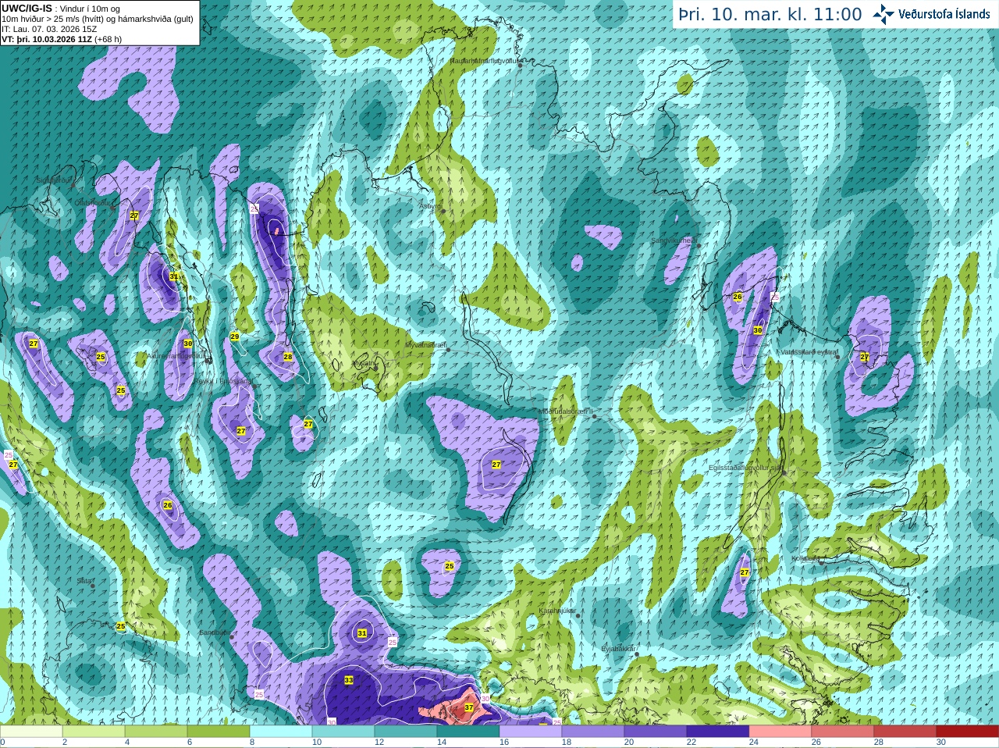Viewport: 999px width, 748px height.
Task: Click the 37 peak gust marker
Action: pos(469,707)
